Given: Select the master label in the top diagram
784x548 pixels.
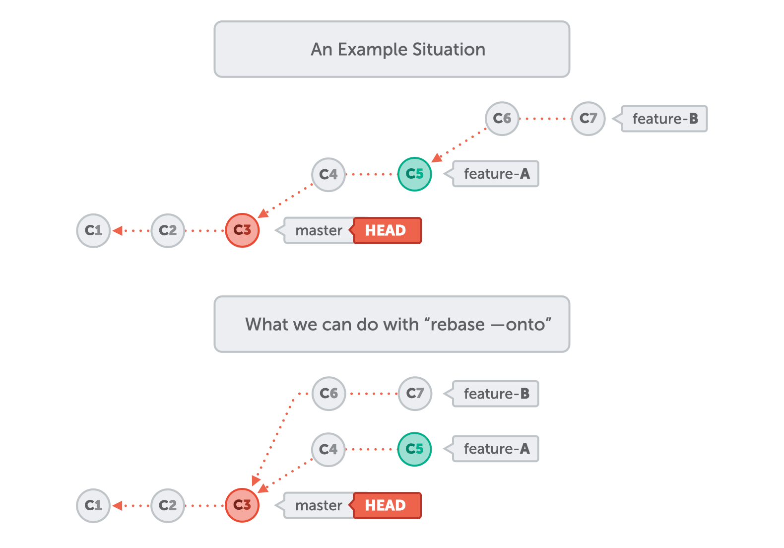Looking at the screenshot, I should tap(319, 231).
